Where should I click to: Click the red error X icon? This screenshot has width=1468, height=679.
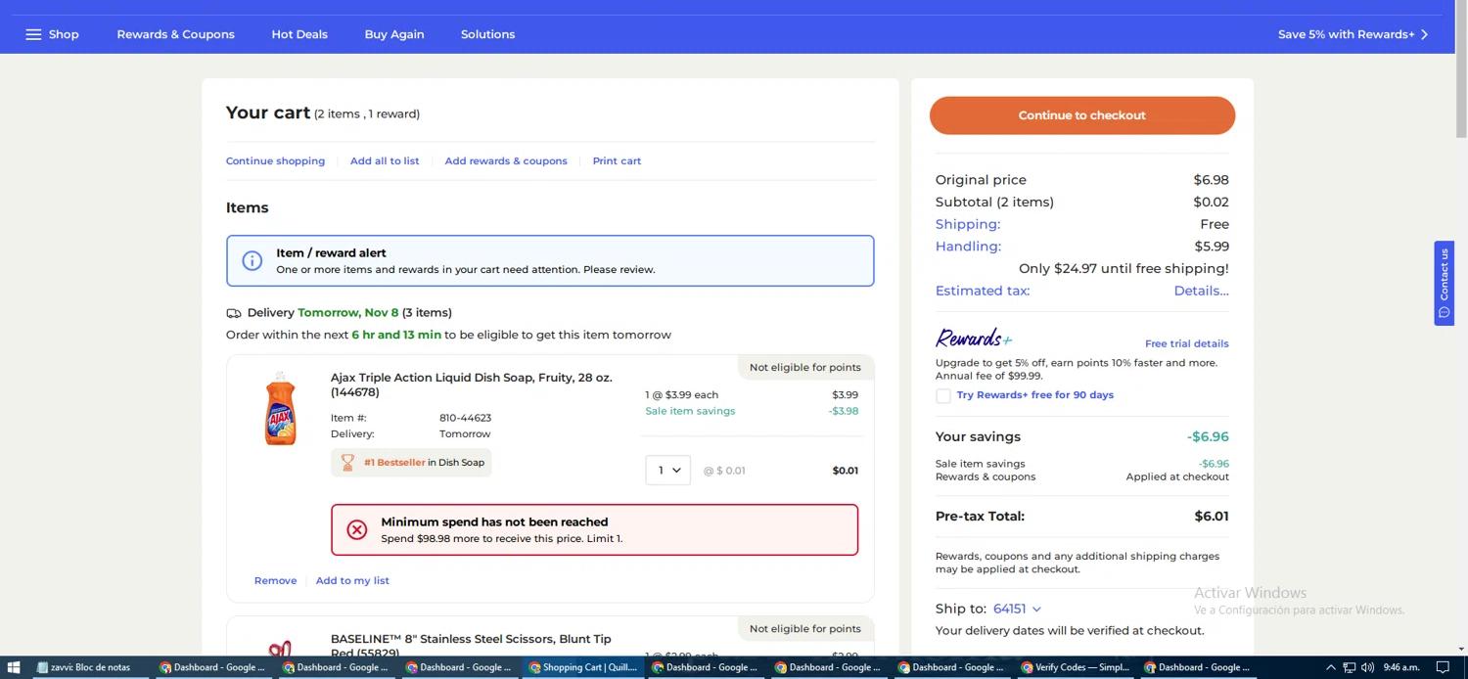click(x=357, y=530)
